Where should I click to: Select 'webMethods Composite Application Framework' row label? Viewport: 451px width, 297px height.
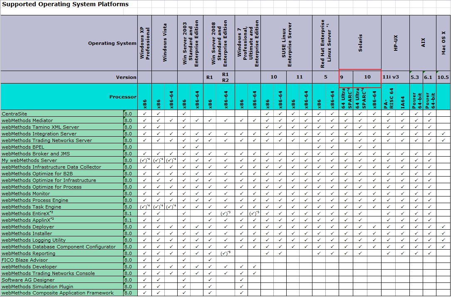click(x=62, y=293)
